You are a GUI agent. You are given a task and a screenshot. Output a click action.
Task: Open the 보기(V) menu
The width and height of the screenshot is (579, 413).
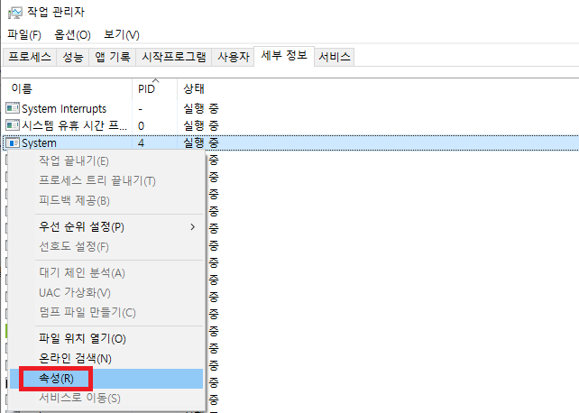pos(121,35)
